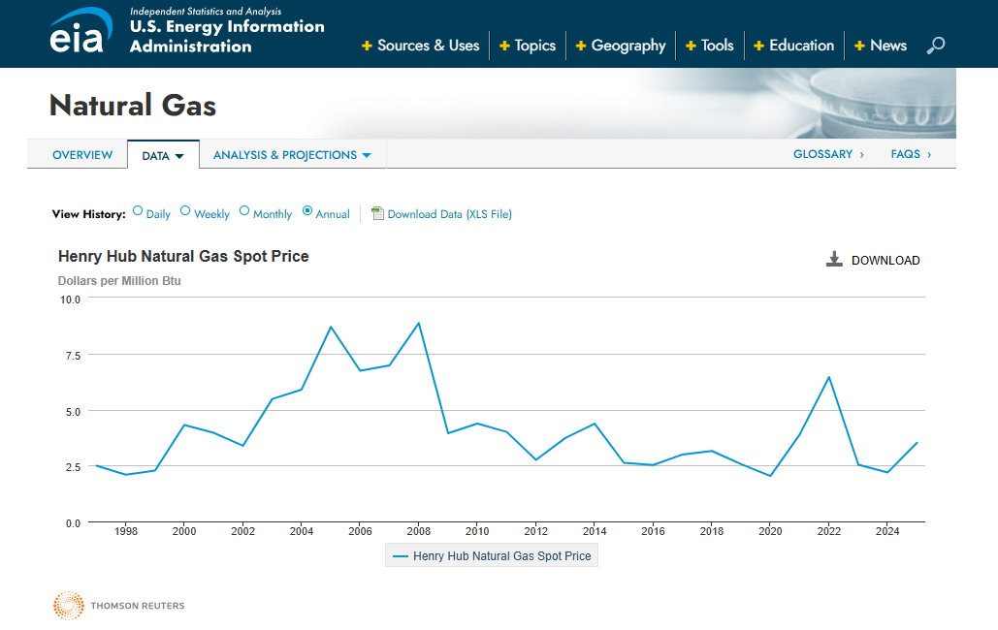Image resolution: width=998 pixels, height=630 pixels.
Task: Switch to the OVERVIEW tab
Action: 82,155
